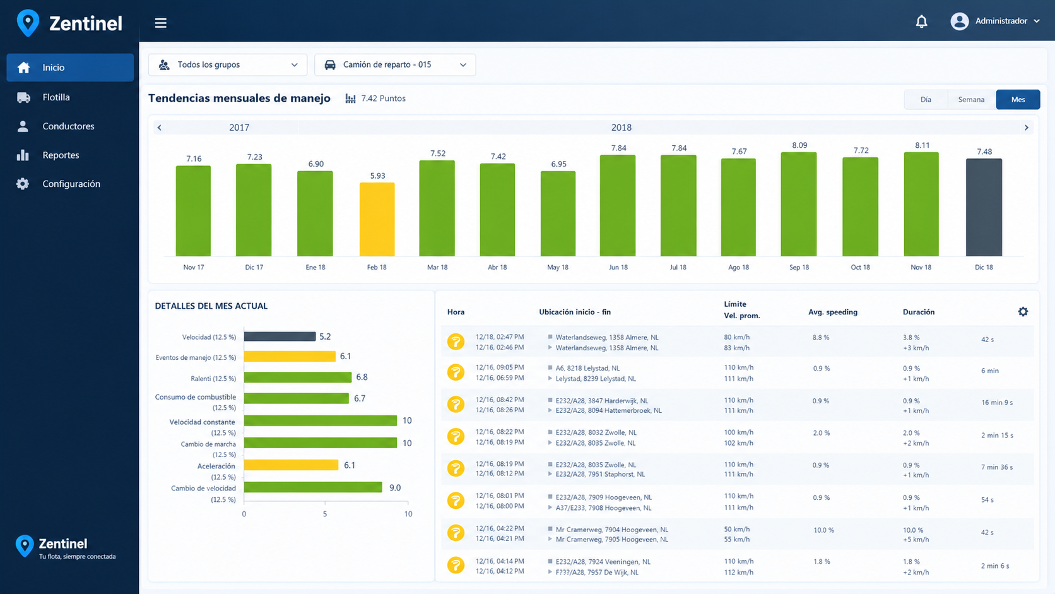The width and height of the screenshot is (1055, 594).
Task: Click the Waterlandseweg, 1358 Almere start location
Action: 606,338
